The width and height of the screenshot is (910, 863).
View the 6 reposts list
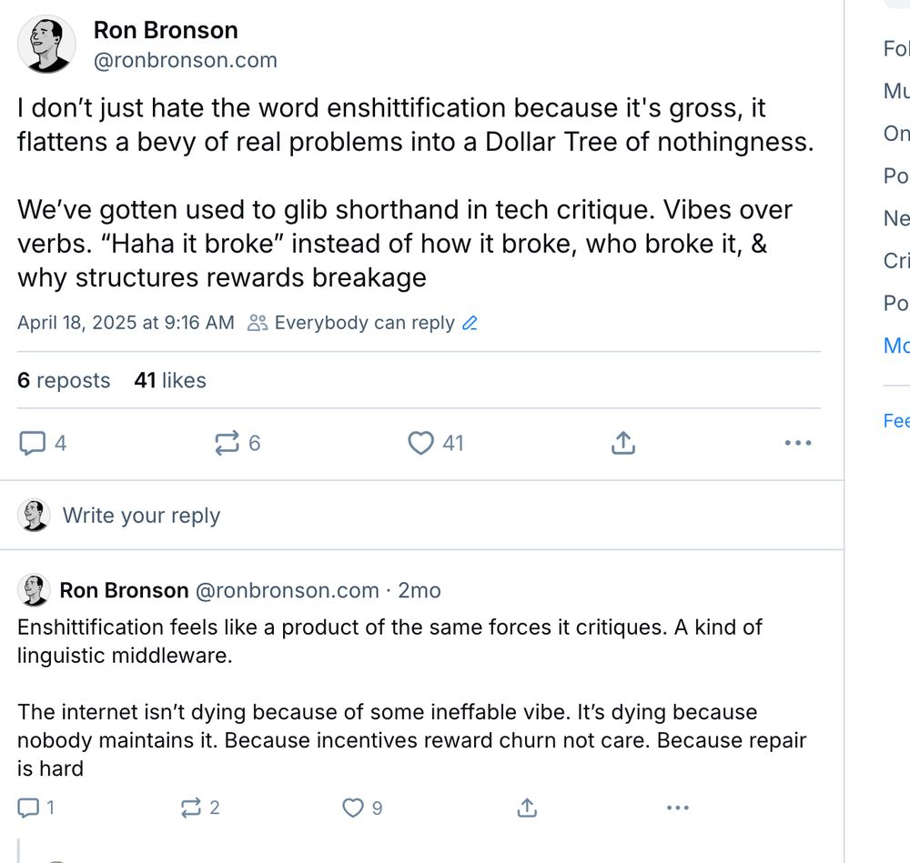coord(64,380)
